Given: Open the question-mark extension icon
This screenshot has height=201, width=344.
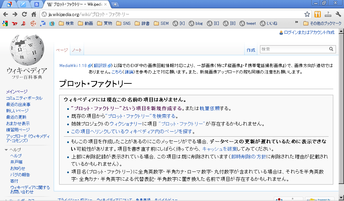Looking at the screenshot, I should point(328,14).
